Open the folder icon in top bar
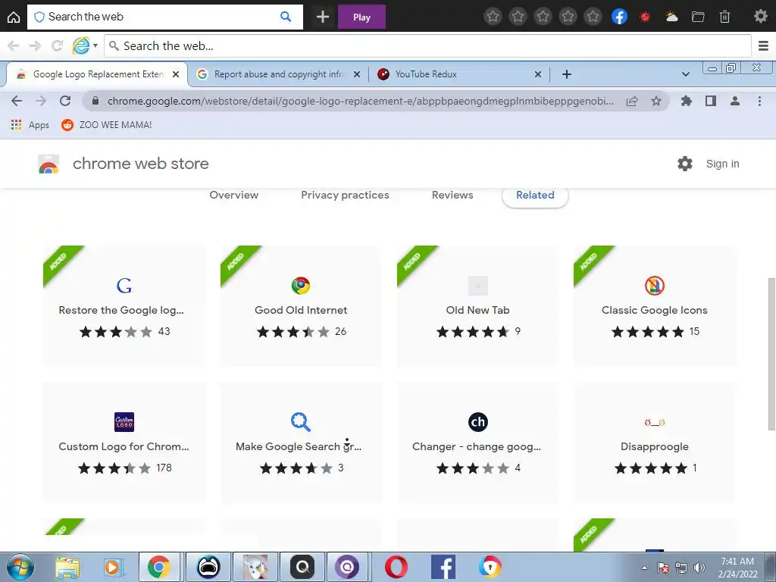This screenshot has width=776, height=582. point(698,17)
